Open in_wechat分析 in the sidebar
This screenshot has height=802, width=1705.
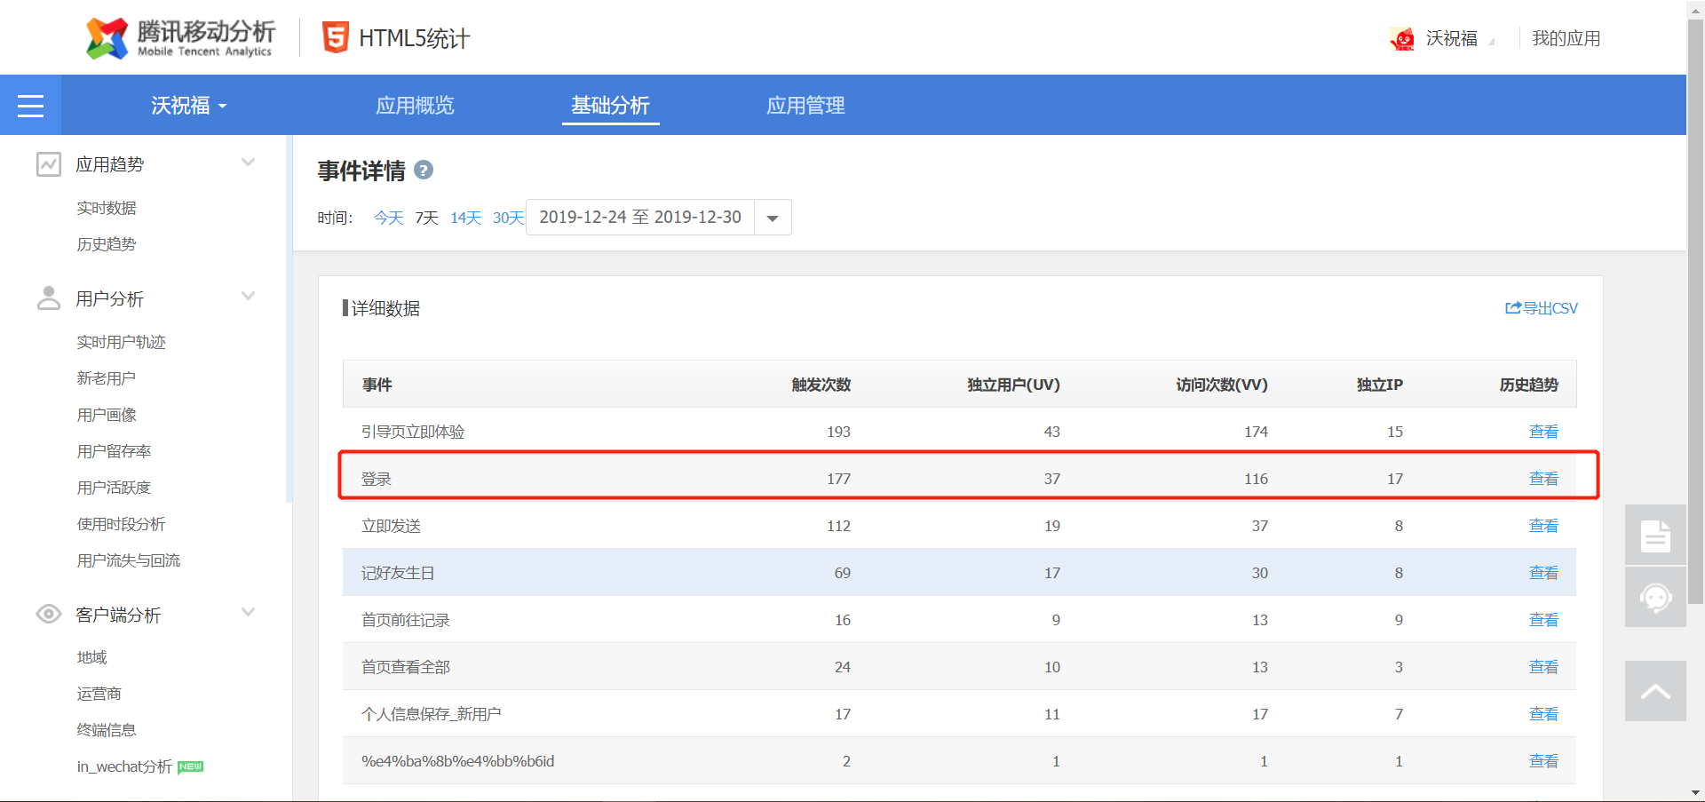click(124, 766)
